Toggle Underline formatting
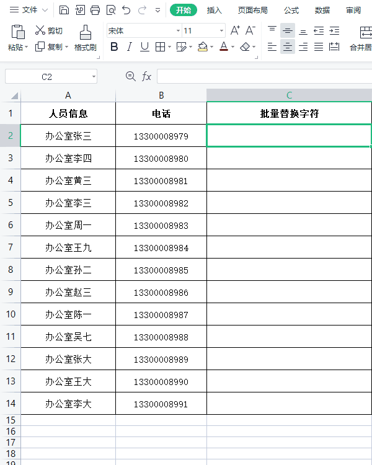Viewport: 372px width, 465px height. pyautogui.click(x=144, y=46)
